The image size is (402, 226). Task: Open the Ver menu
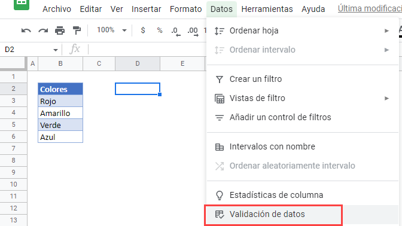click(x=117, y=9)
